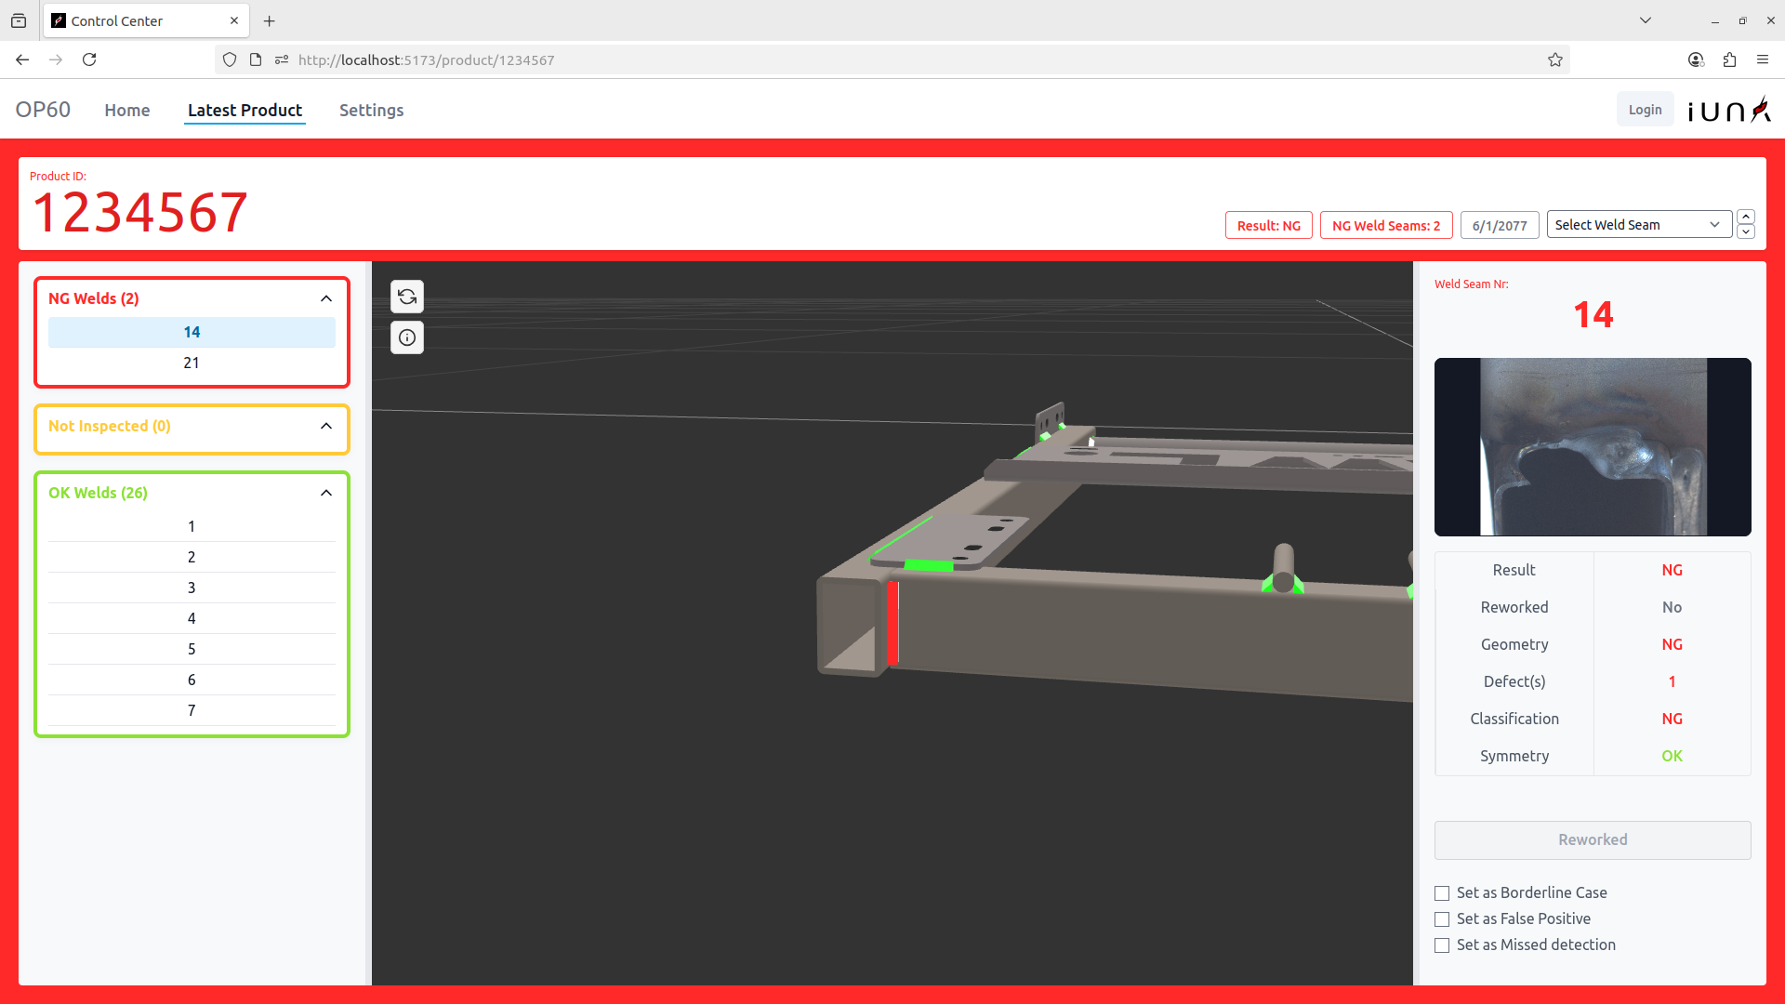
Task: Open the viewport info panel
Action: click(406, 337)
